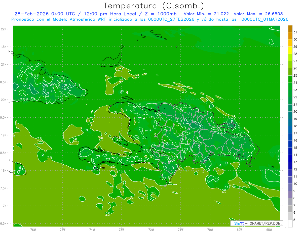
Task: Click the '27' colour bar label
Action: point(295,61)
